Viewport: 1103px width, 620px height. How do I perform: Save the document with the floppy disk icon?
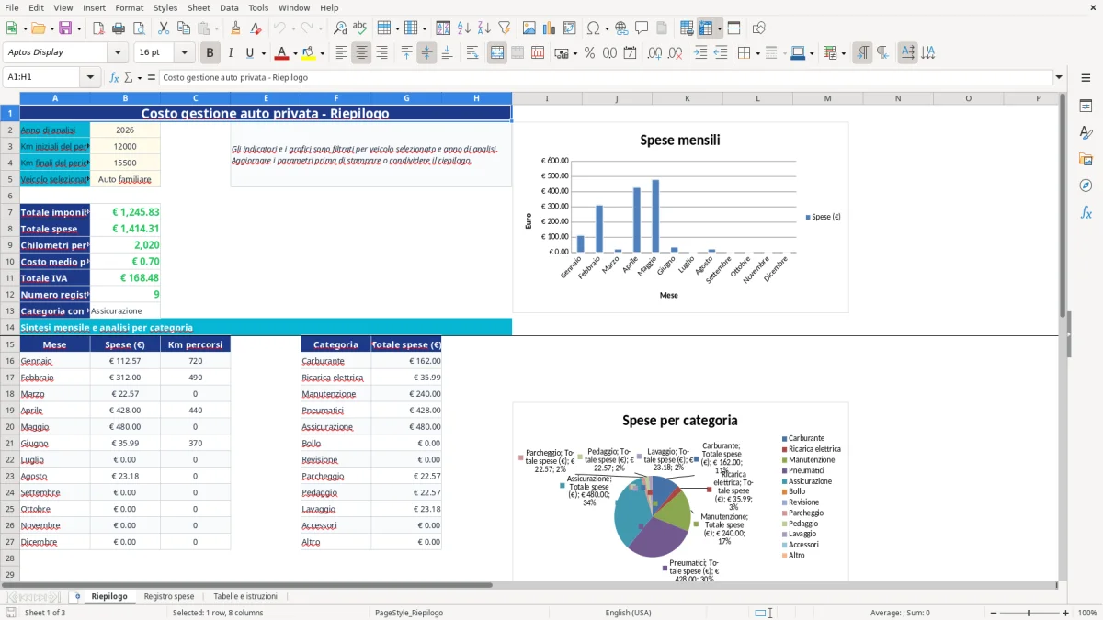click(65, 28)
